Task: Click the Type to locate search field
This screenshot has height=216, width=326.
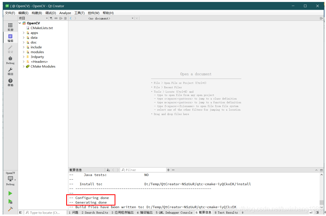Action: [46, 213]
